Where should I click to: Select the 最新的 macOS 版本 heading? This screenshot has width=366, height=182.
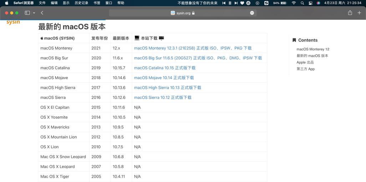pyautogui.click(x=72, y=27)
